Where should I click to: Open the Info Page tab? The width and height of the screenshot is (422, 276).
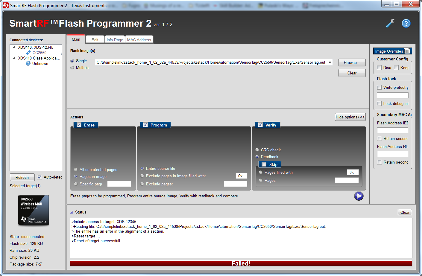[115, 40]
